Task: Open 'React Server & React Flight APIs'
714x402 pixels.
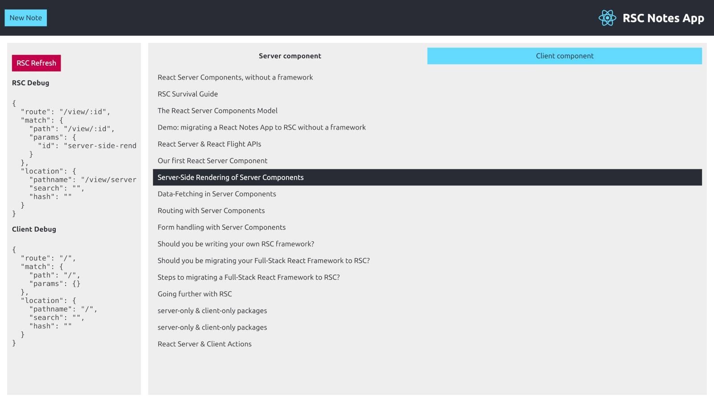Action: (209, 144)
